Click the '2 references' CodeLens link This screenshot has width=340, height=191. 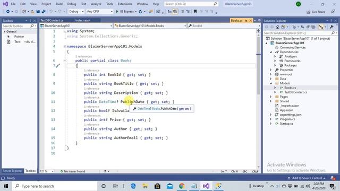84,57
